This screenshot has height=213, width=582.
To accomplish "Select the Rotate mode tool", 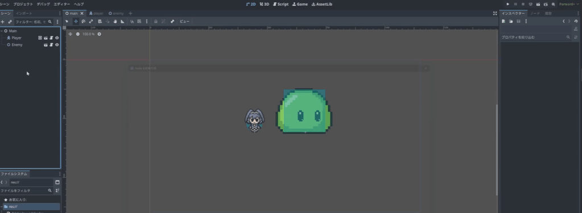I will (83, 21).
